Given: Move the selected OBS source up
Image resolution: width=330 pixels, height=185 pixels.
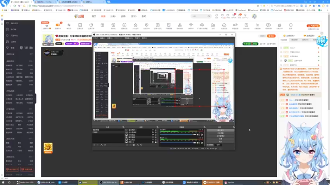Looking at the screenshot, I should coord(138,145).
